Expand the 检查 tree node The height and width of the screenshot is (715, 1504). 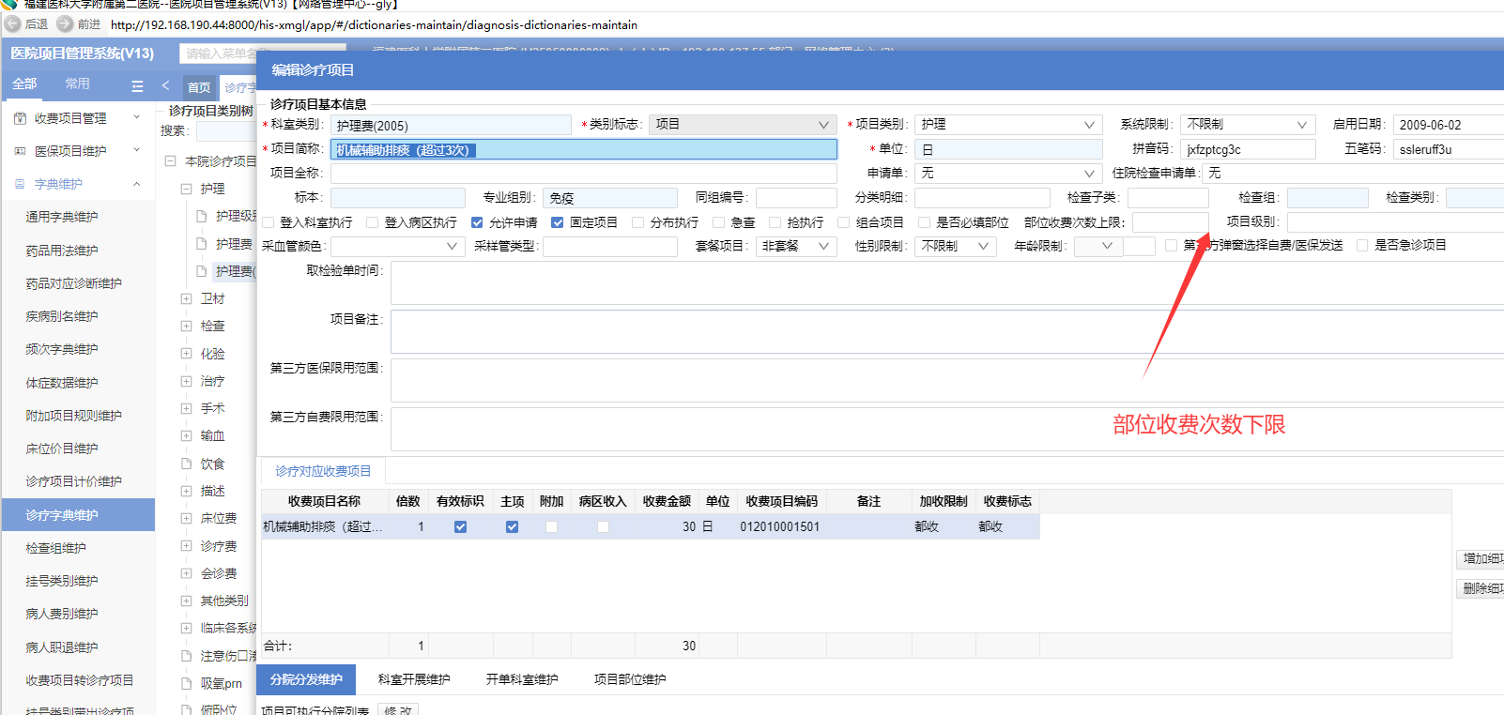click(186, 326)
